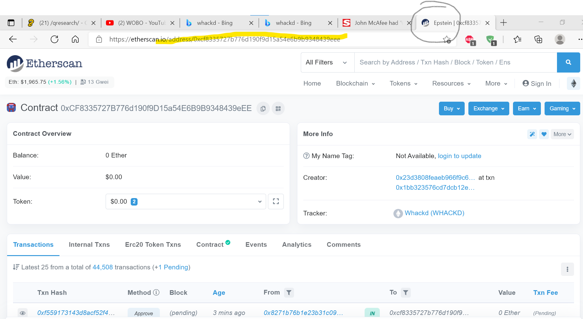Open the Whackd (WHACKD) tracker link
The width and height of the screenshot is (583, 319).
(434, 213)
